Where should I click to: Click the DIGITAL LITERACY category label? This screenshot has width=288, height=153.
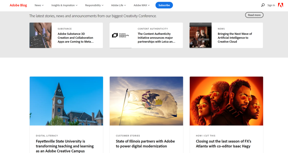[x=47, y=136]
